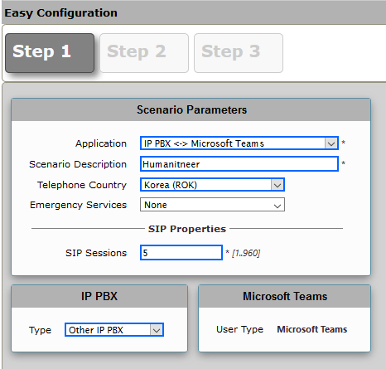
Task: Click the bold Microsoft Teams user type value
Action: [x=312, y=329]
